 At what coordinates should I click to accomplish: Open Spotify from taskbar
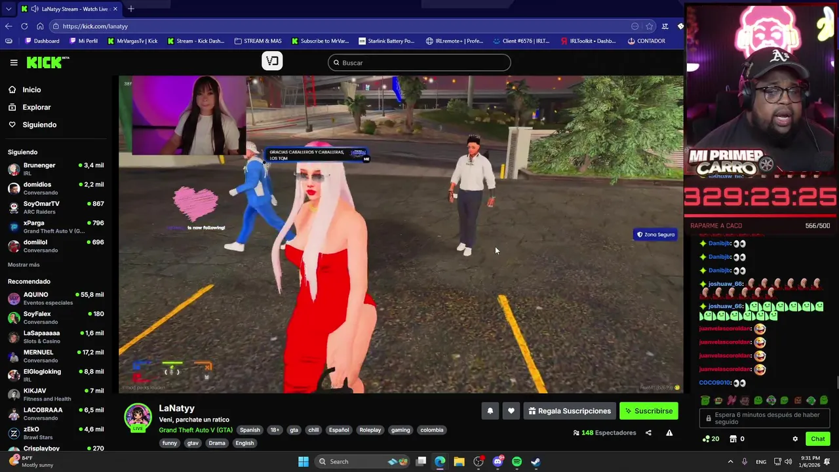[517, 462]
